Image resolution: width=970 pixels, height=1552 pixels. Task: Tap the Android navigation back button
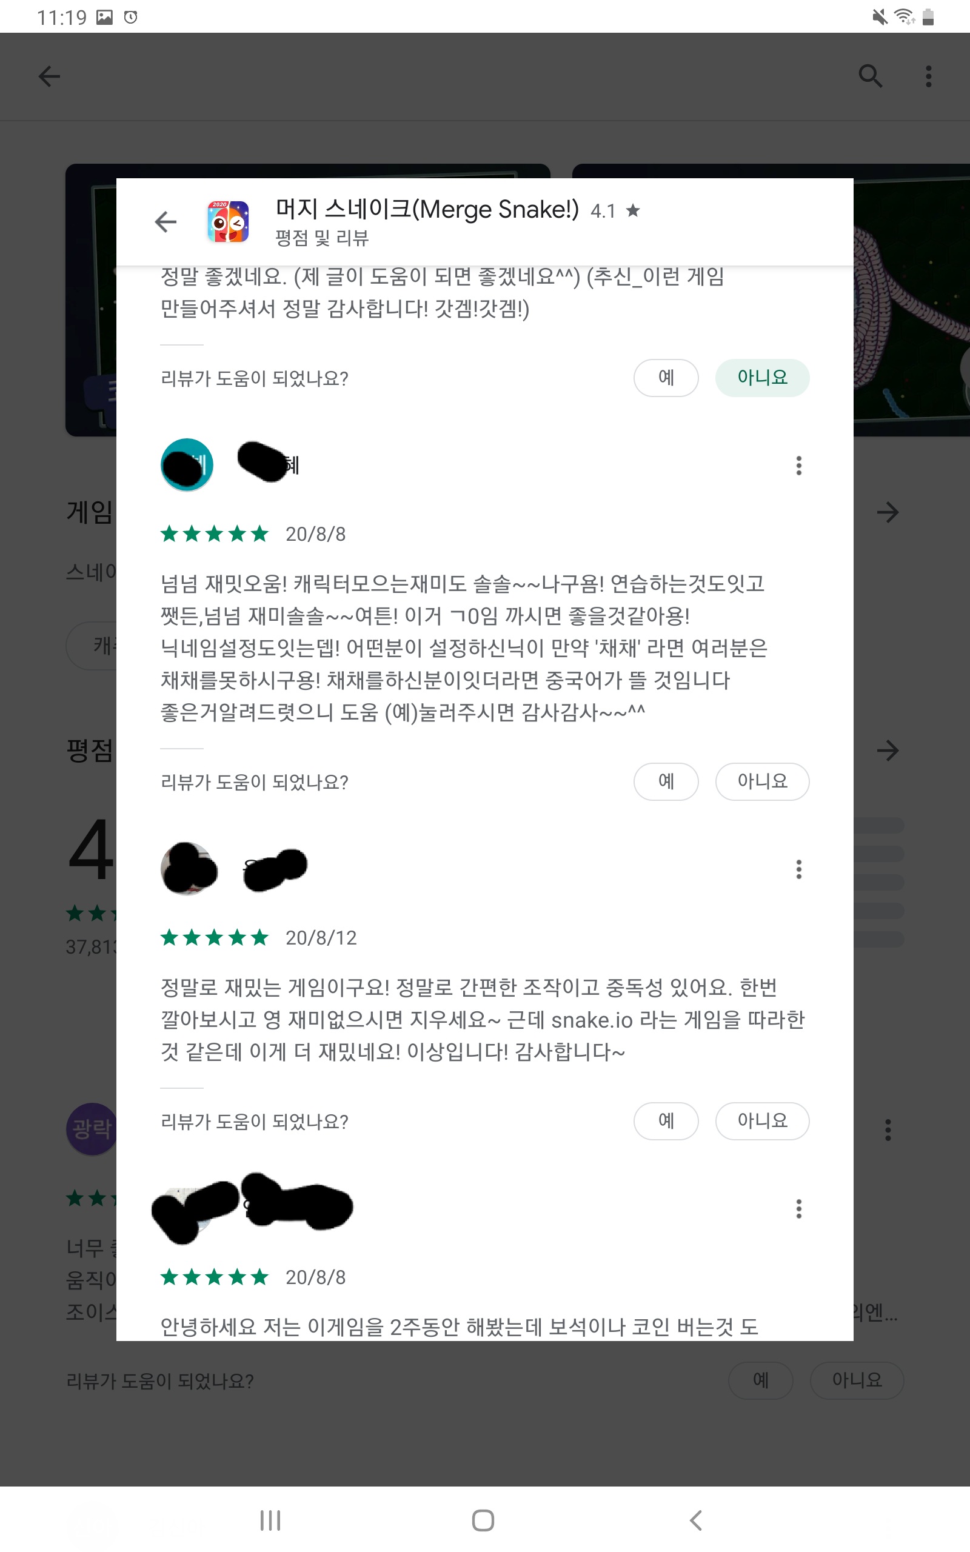pyautogui.click(x=696, y=1520)
